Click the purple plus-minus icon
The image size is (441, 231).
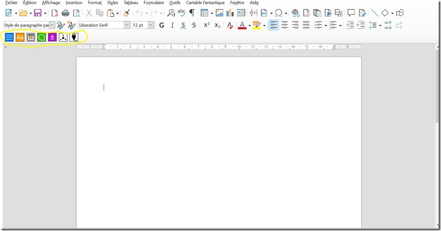53,37
